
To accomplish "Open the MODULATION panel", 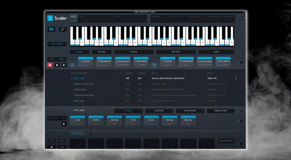I will pos(221,111).
